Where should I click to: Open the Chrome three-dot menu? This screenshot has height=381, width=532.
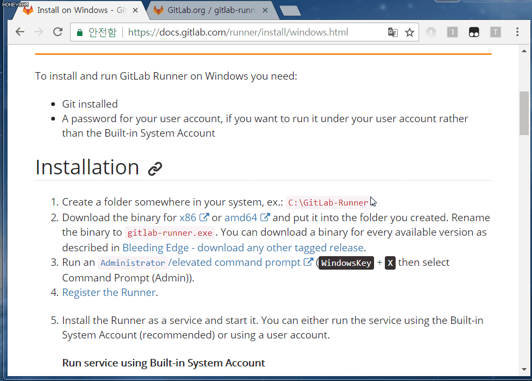[x=517, y=32]
